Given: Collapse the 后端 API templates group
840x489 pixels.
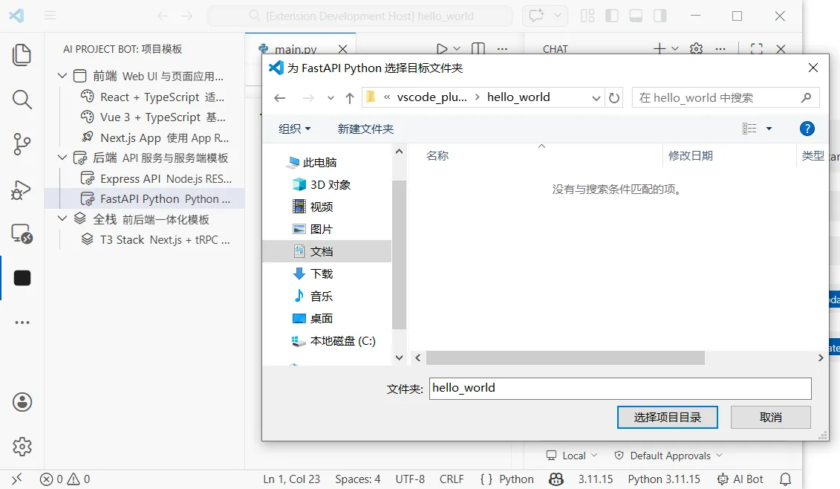Looking at the screenshot, I should pos(62,157).
